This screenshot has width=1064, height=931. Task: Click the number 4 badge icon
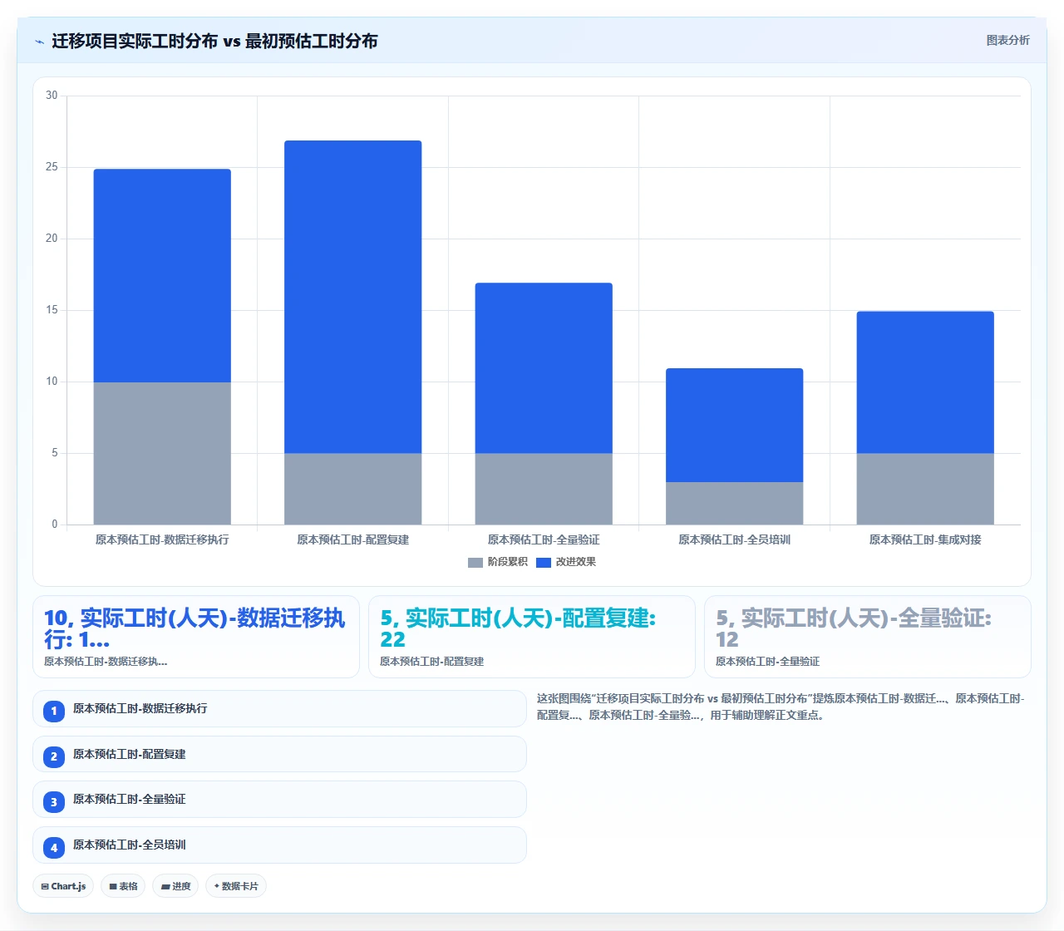pyautogui.click(x=54, y=848)
